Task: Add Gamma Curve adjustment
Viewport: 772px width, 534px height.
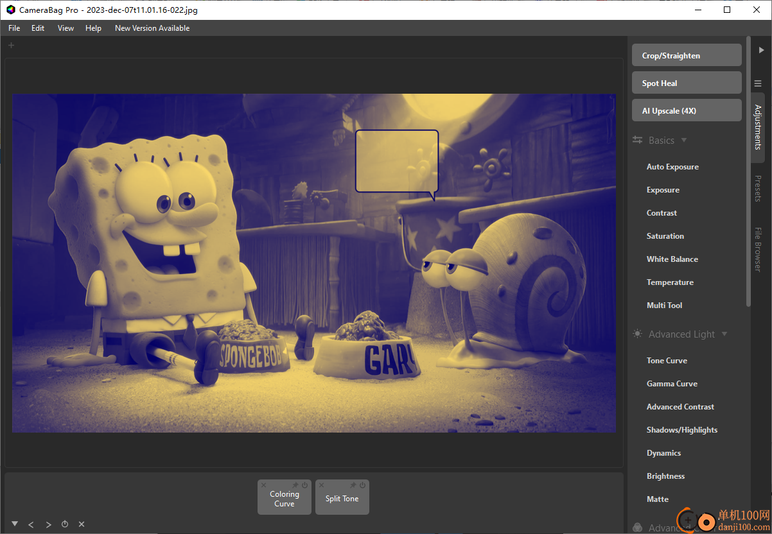Action: [x=672, y=384]
